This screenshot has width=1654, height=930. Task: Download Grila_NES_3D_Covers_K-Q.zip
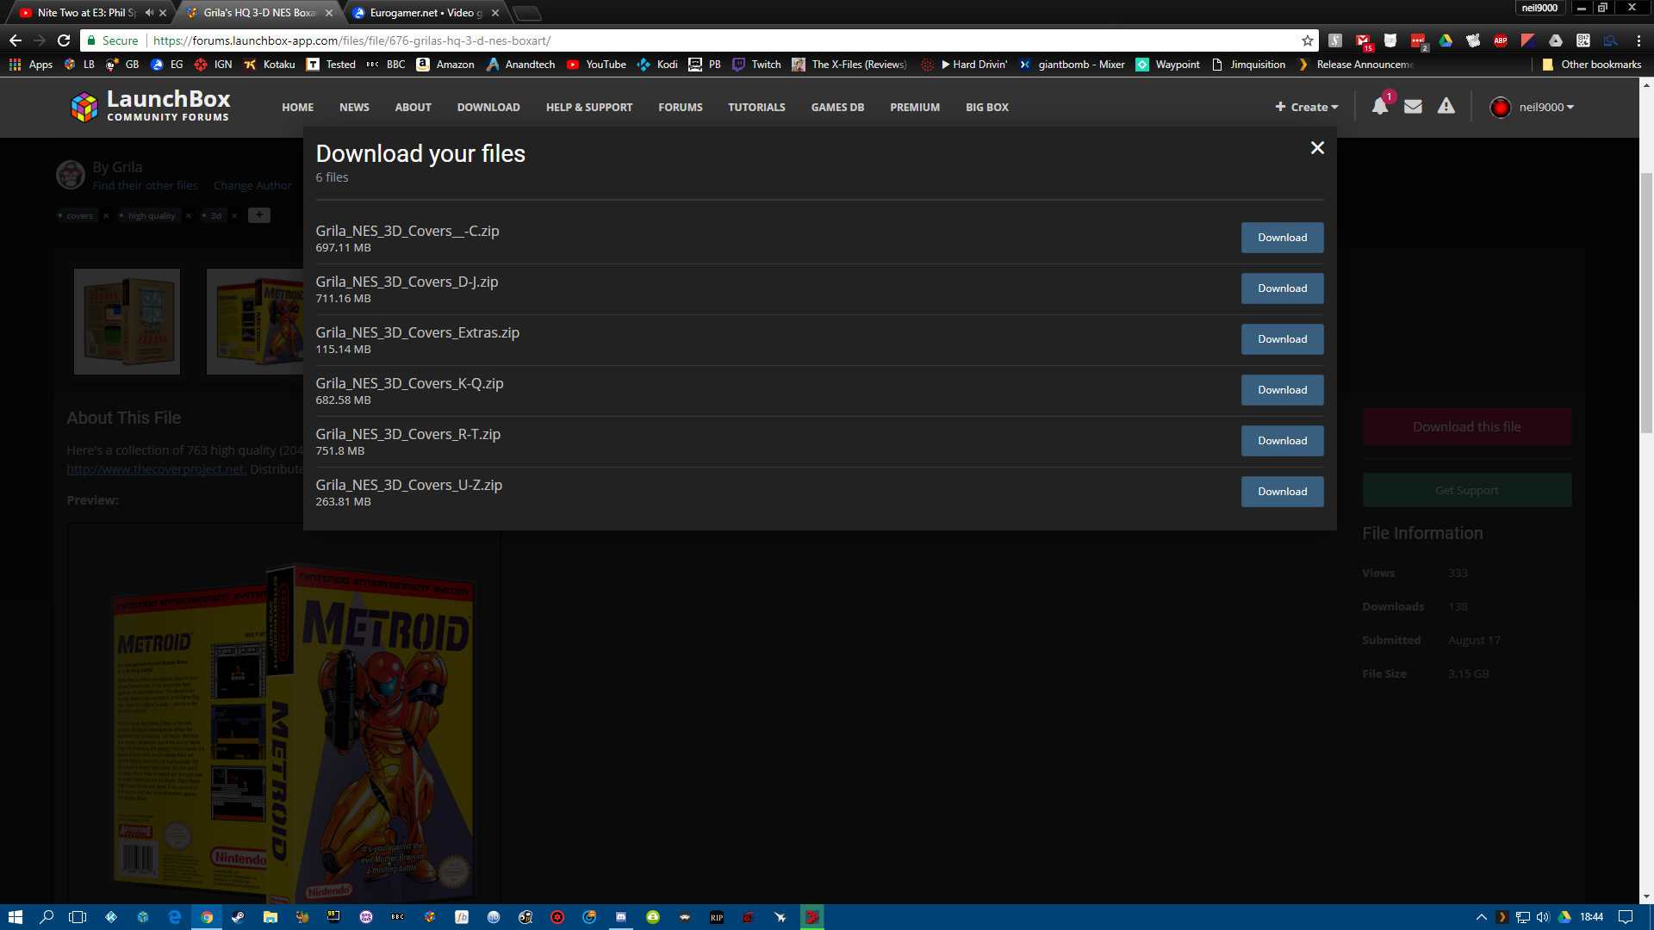pyautogui.click(x=1282, y=390)
